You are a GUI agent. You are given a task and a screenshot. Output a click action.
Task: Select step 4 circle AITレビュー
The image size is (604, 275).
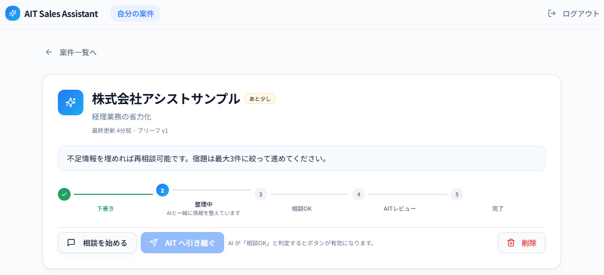(359, 194)
